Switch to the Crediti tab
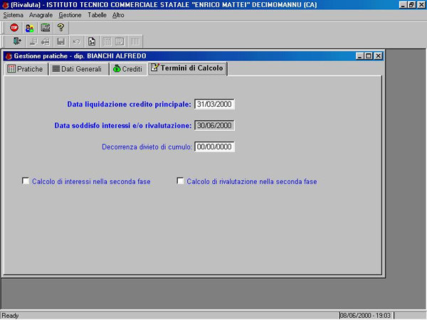Viewport: 427px width, 320px height. pyautogui.click(x=127, y=69)
